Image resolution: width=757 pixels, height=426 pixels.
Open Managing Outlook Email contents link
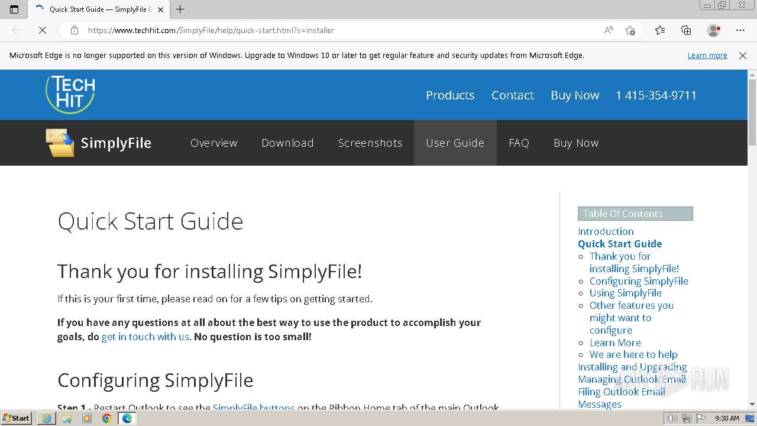pos(632,379)
